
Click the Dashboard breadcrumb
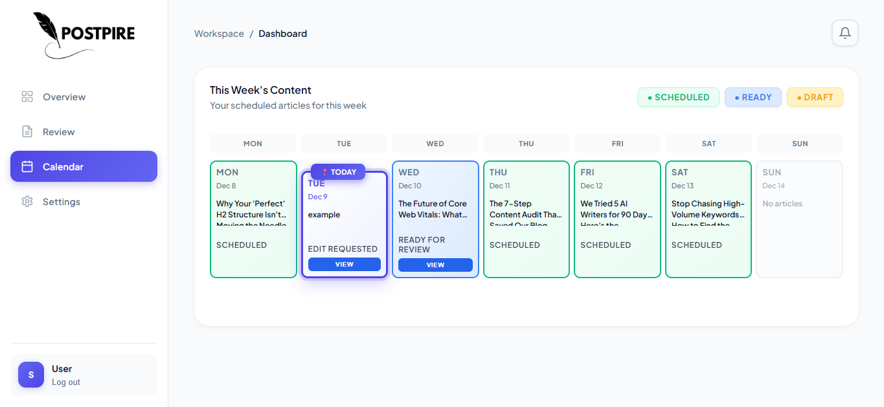click(x=282, y=34)
